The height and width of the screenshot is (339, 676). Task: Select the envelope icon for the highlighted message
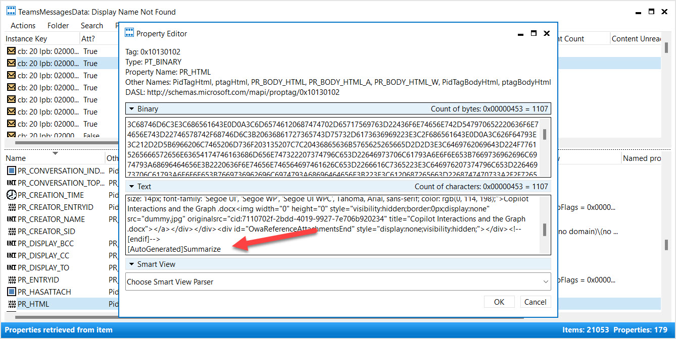click(11, 63)
